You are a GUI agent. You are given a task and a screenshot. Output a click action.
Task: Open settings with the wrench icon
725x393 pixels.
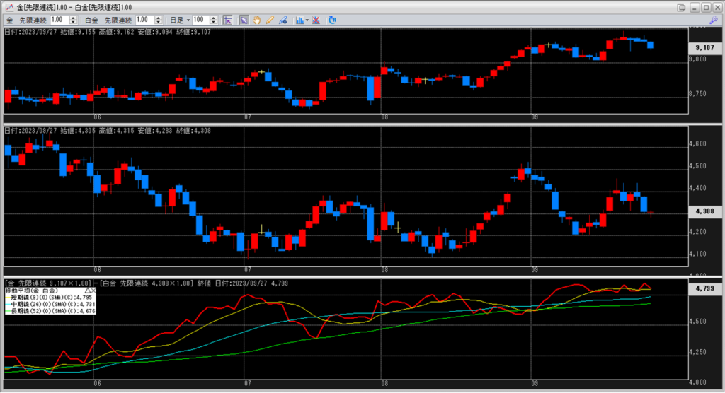tap(713, 20)
